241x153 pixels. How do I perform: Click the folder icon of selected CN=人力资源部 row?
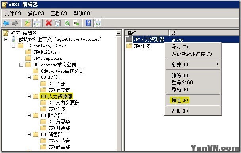pyautogui.click(x=129, y=39)
